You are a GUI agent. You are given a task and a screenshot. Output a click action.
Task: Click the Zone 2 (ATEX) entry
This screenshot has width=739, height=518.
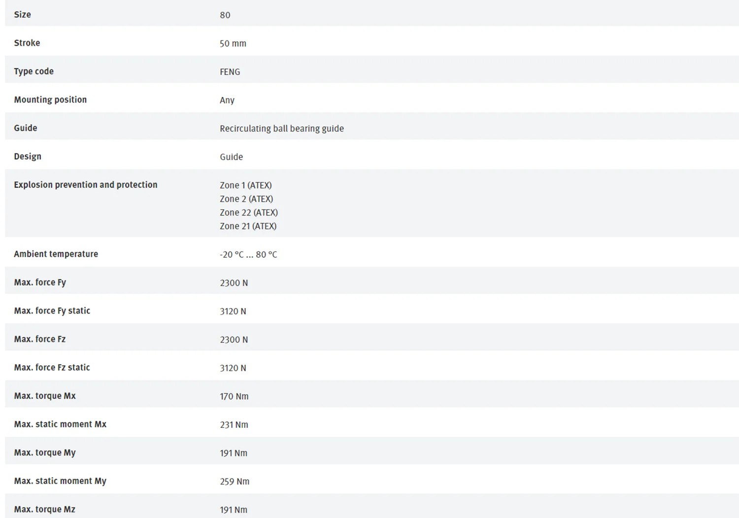coord(246,199)
